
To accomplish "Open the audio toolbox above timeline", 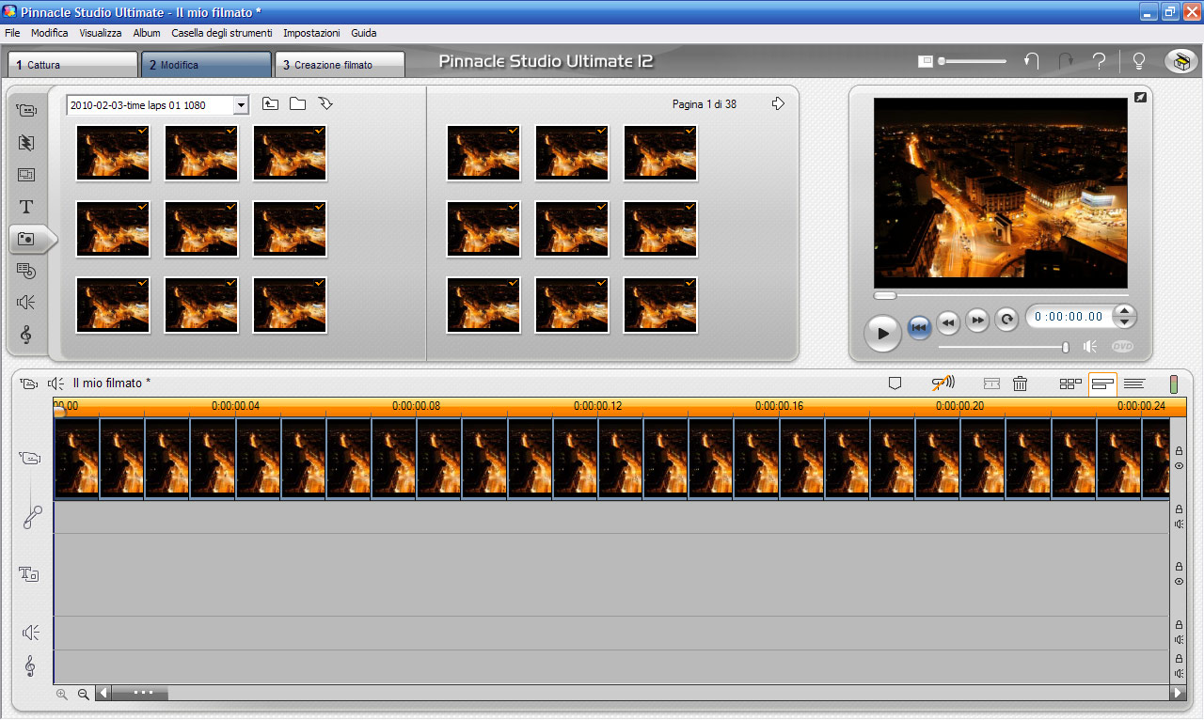I will pyautogui.click(x=56, y=383).
